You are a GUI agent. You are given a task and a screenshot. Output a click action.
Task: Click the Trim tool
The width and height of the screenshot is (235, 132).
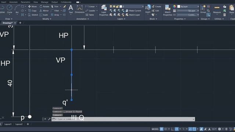pyautogui.click(x=55, y=7)
